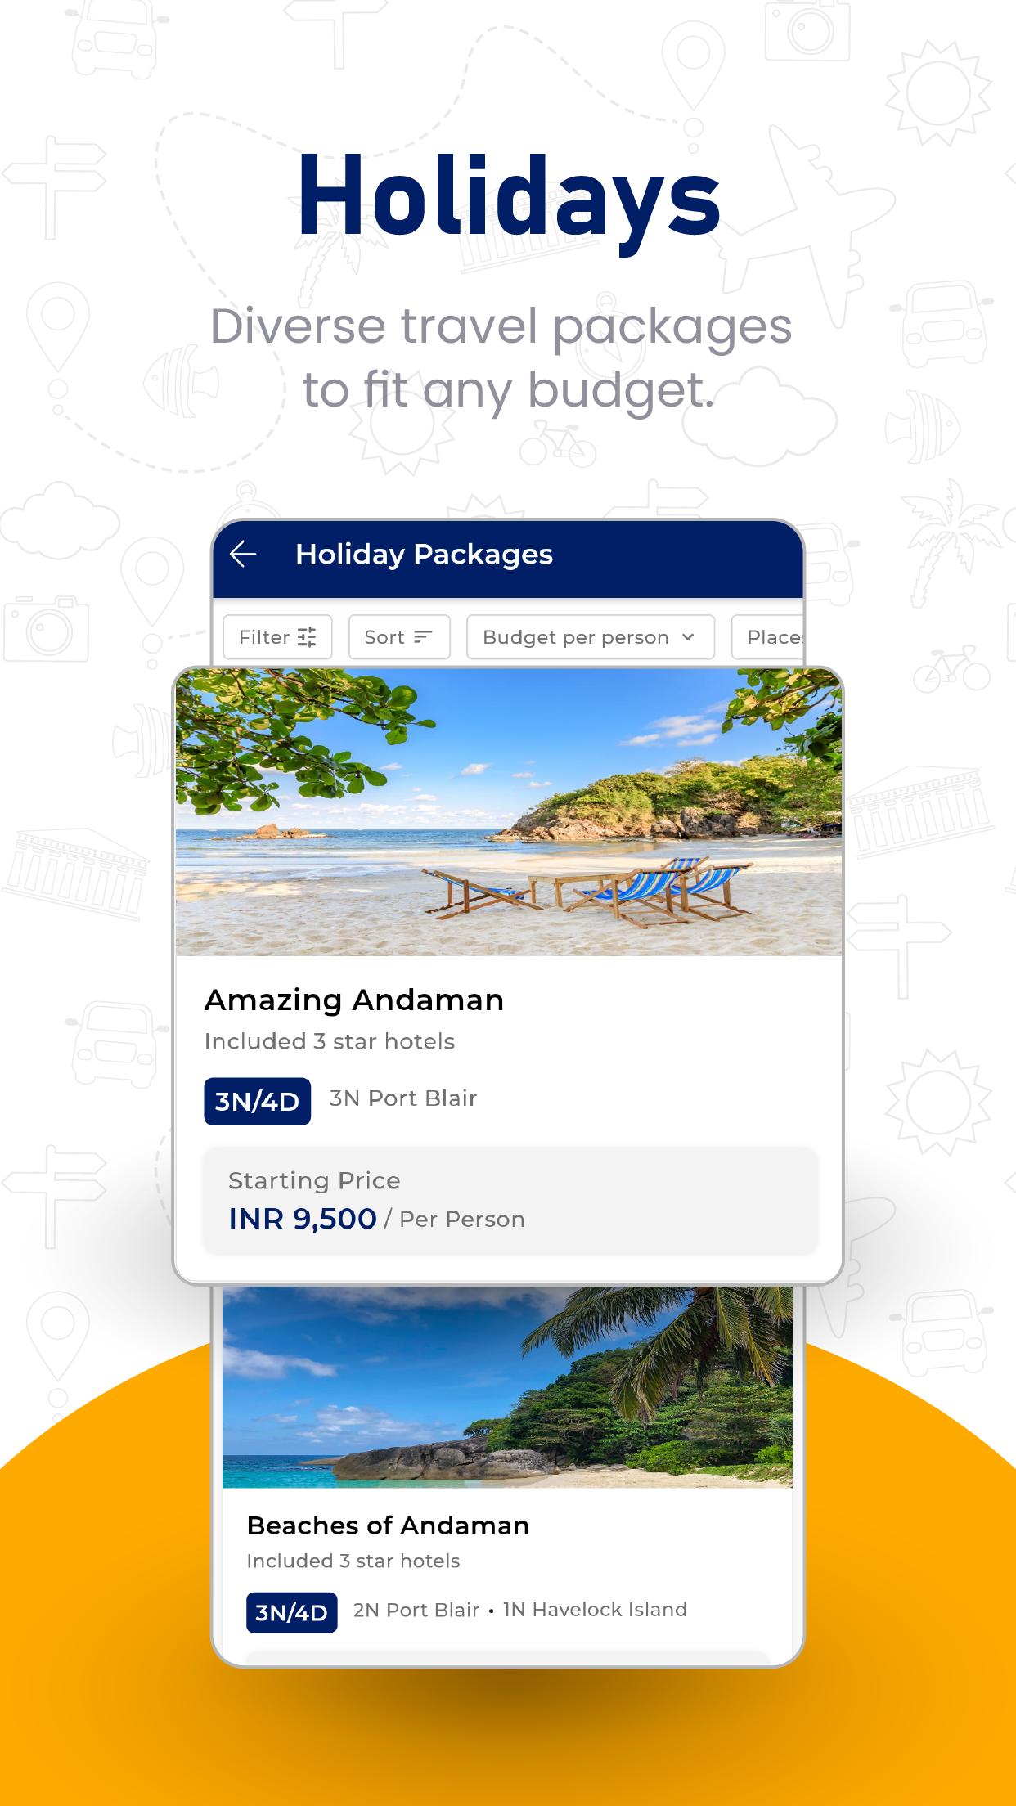The height and width of the screenshot is (1806, 1016).
Task: Tap the back arrow in Holiday Packages header
Action: (243, 555)
